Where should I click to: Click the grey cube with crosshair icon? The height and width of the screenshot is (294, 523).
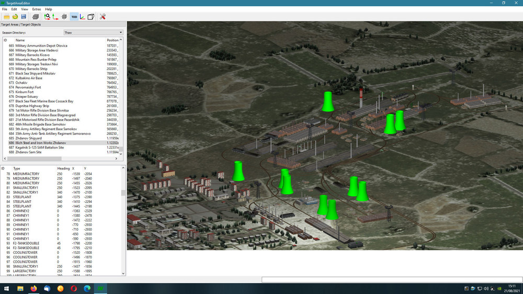coord(64,17)
